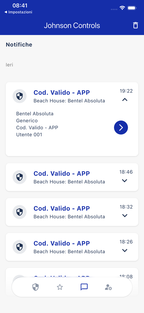Select the Johnson Controls header title

coord(72,26)
